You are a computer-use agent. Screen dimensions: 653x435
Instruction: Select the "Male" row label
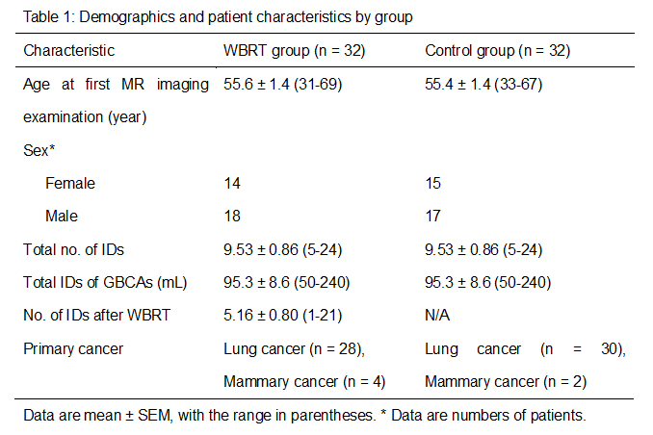click(63, 217)
